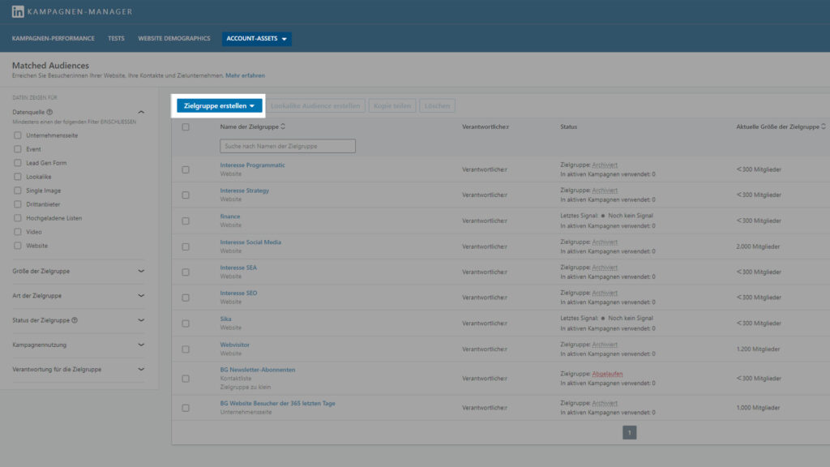Open the Zielgruppe erstellen dropdown

219,105
